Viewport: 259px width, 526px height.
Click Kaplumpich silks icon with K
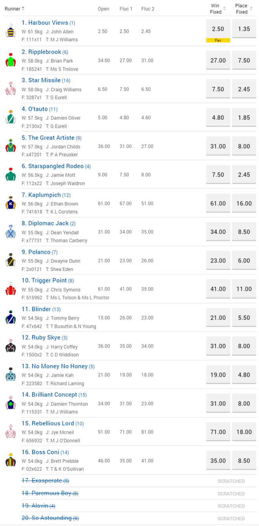point(10,203)
